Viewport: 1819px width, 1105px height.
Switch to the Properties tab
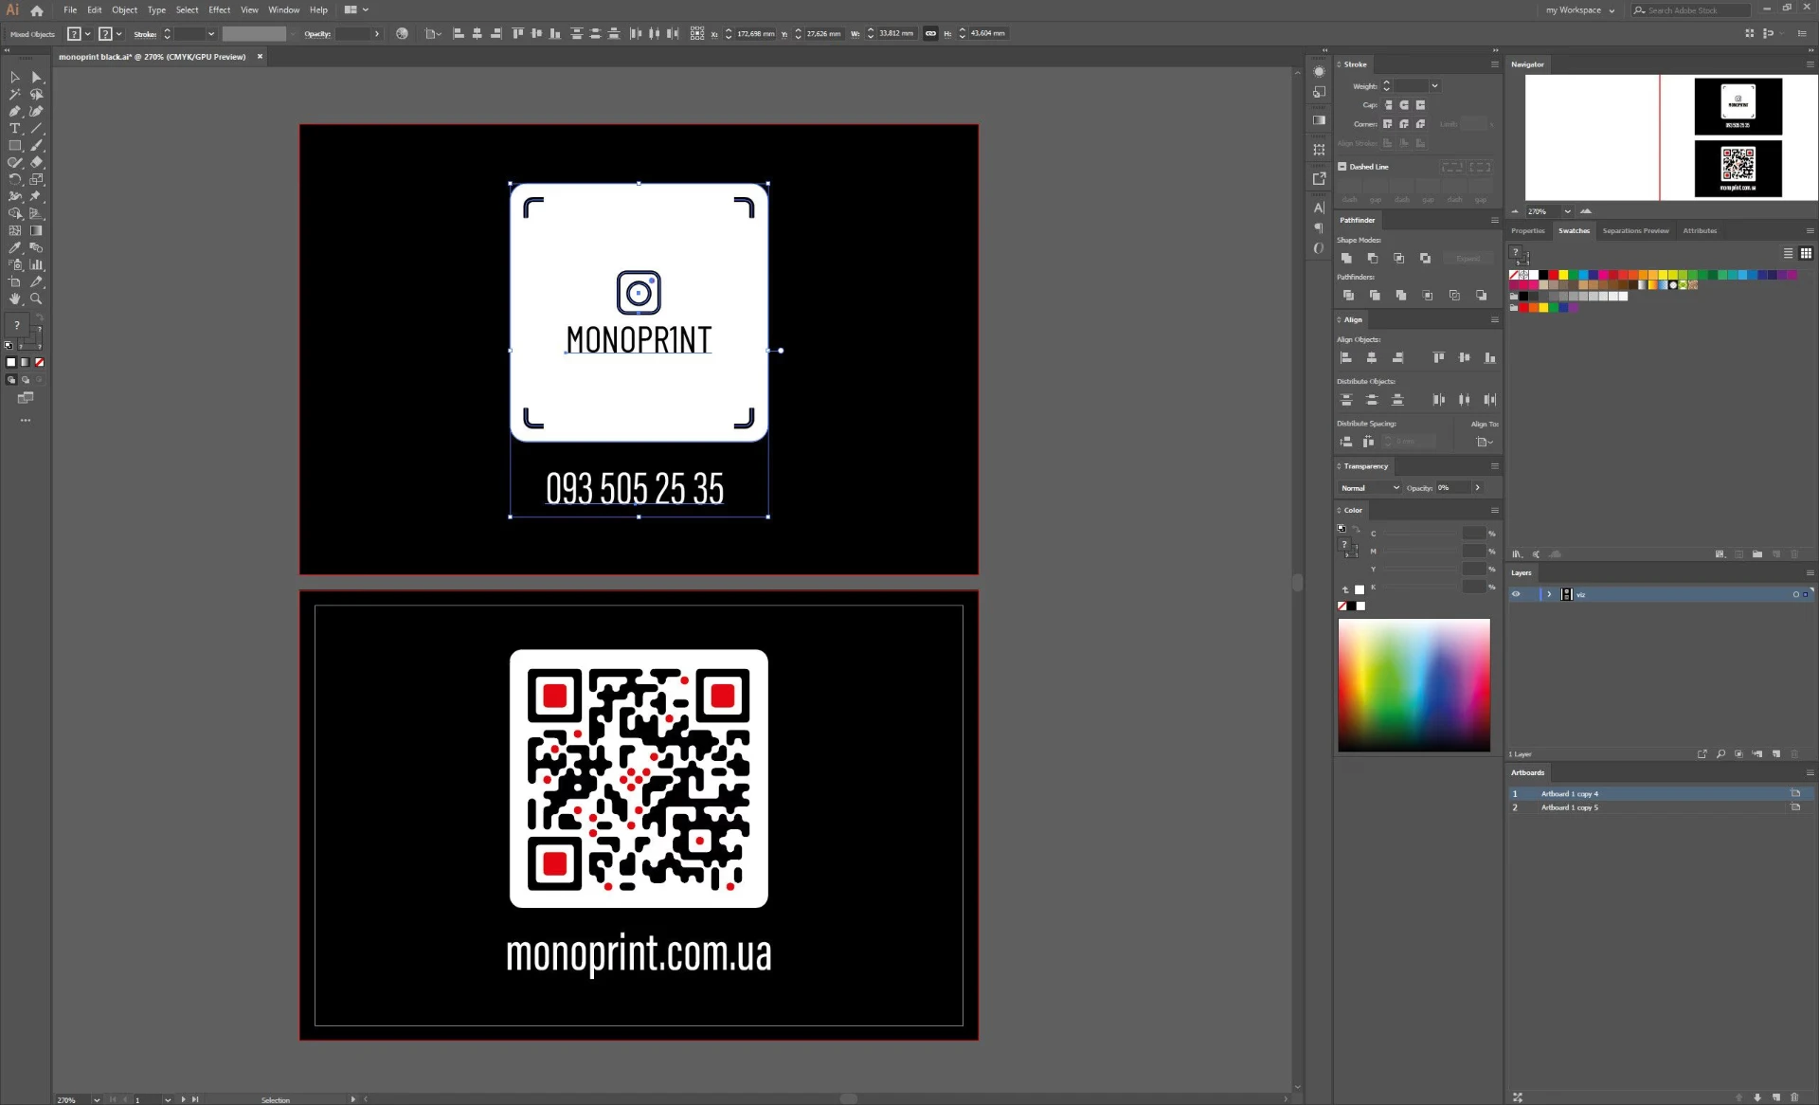pos(1527,231)
